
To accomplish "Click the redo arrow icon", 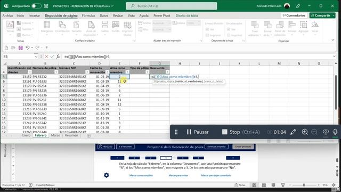I will point(37,47).
